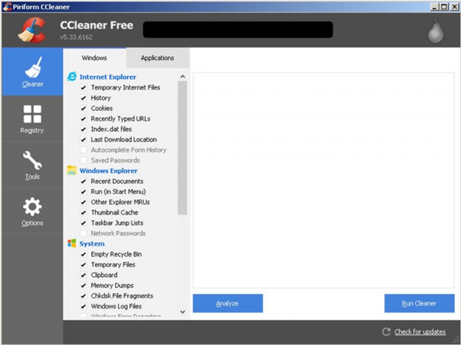Toggle the Thumbnail Cache option
Viewport: 461px width, 345px height.
click(84, 212)
